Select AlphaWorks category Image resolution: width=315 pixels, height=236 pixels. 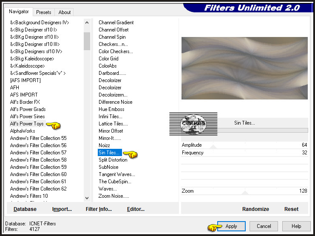[x=23, y=131]
